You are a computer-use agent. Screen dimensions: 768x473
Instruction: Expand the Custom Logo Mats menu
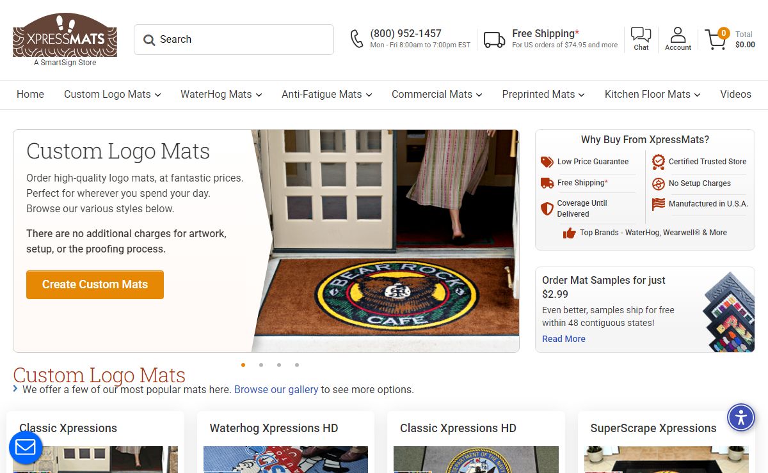[112, 94]
